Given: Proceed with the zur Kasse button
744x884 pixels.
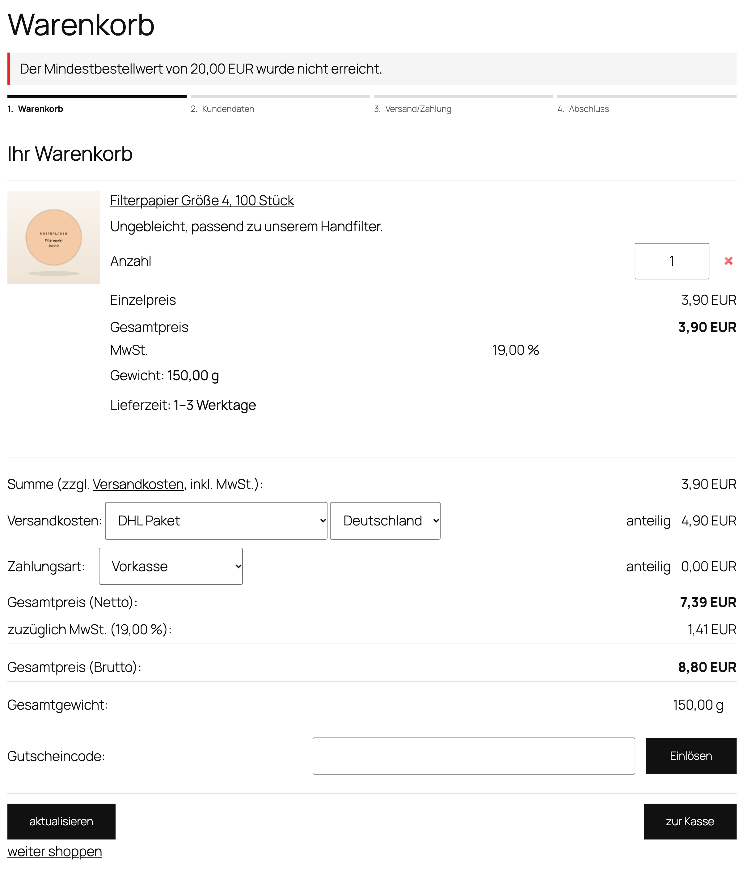Looking at the screenshot, I should [690, 822].
